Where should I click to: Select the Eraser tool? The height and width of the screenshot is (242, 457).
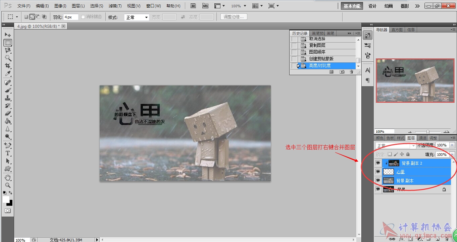(x=8, y=113)
